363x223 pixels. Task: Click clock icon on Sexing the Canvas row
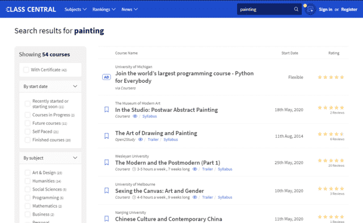[x=134, y=197]
